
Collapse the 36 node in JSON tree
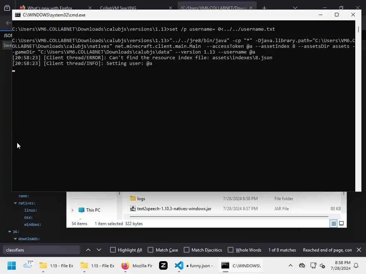(10, 232)
